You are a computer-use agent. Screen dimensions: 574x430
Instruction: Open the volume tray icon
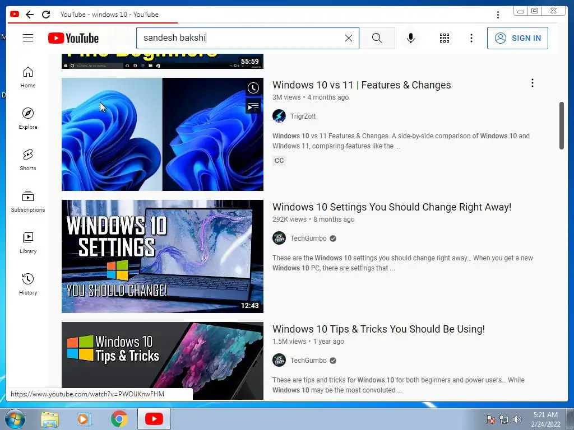pos(517,419)
